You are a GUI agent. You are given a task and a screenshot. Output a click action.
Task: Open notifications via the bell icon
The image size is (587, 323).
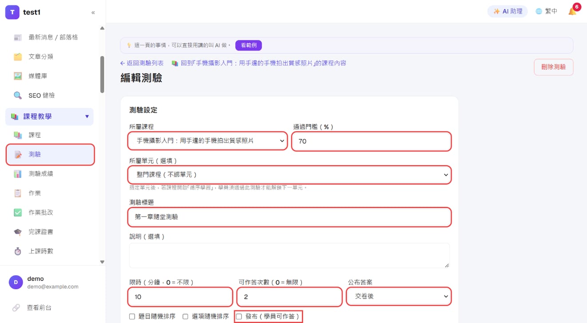[x=572, y=11]
